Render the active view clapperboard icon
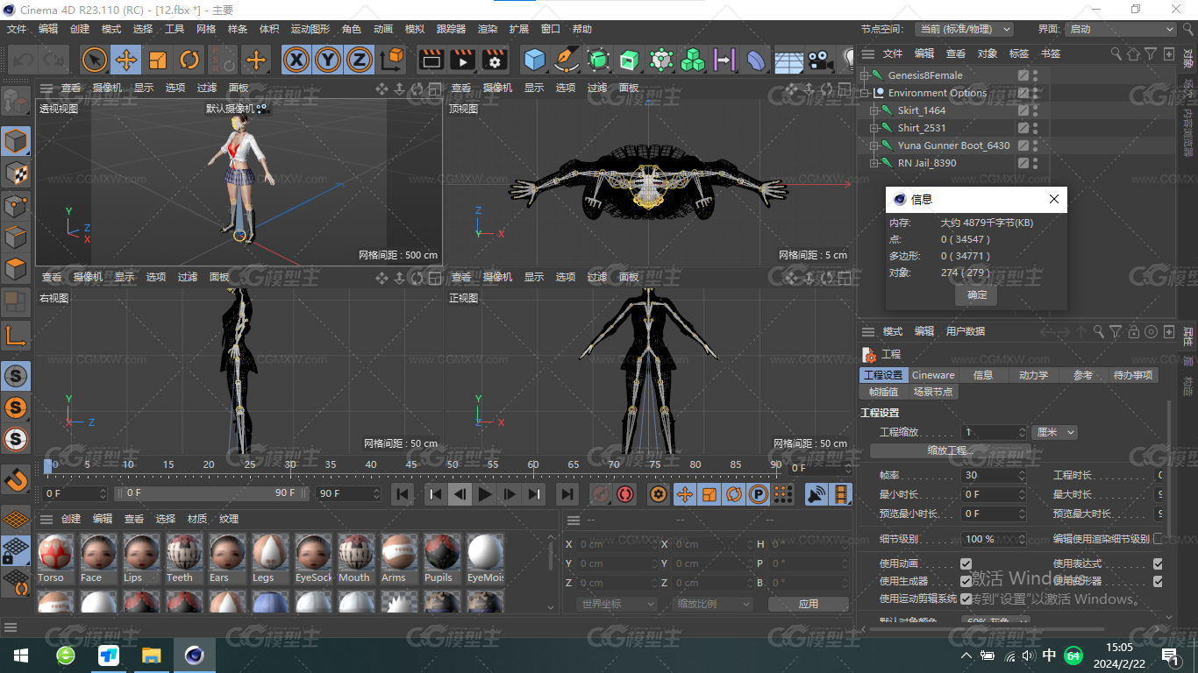The image size is (1198, 673). tap(431, 60)
